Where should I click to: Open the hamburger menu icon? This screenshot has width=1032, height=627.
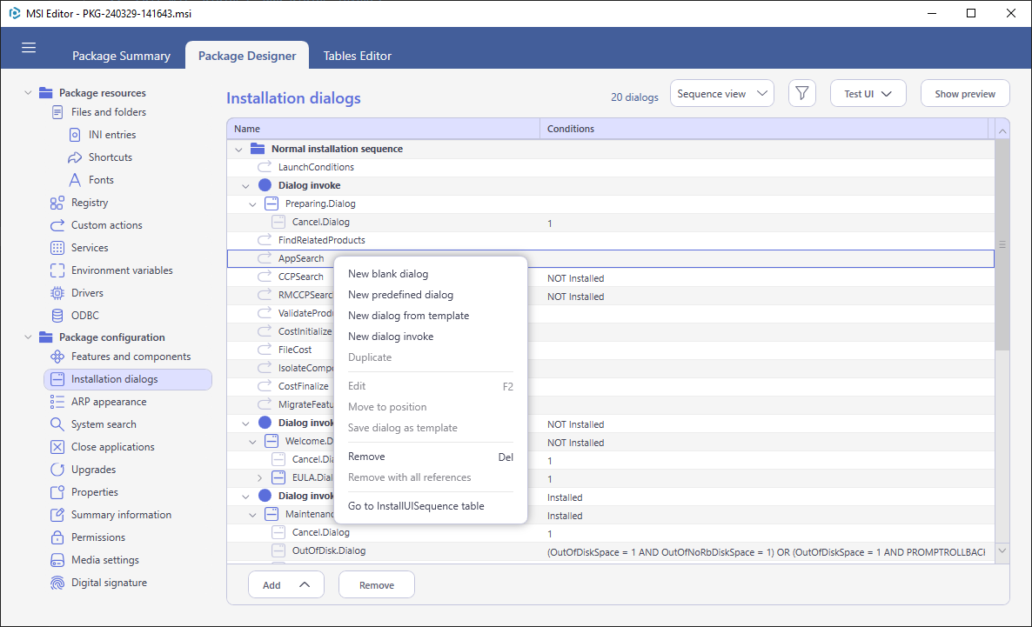[29, 47]
